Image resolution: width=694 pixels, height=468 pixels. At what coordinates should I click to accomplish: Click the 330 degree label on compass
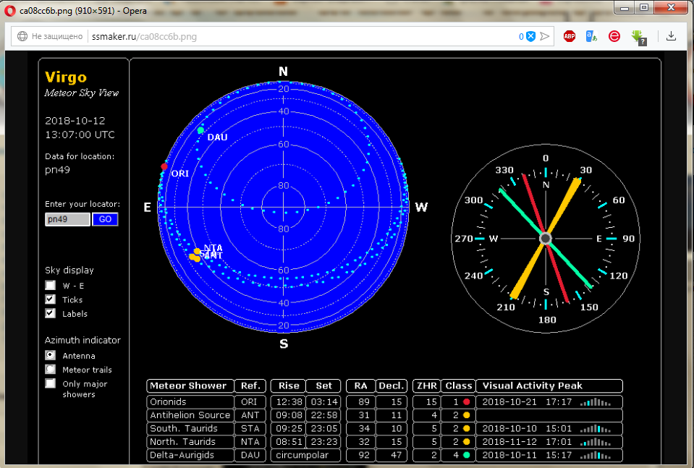click(504, 170)
